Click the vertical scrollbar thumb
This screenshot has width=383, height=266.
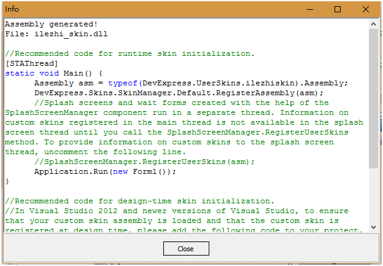(373, 98)
